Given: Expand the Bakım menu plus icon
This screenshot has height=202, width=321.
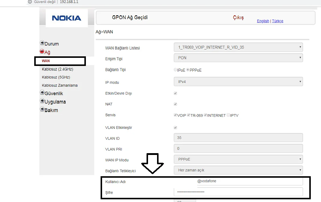Looking at the screenshot, I should click(x=42, y=109).
